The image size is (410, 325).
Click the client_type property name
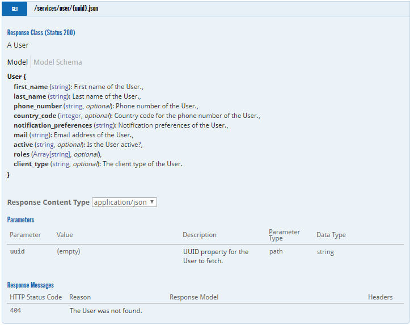point(31,164)
